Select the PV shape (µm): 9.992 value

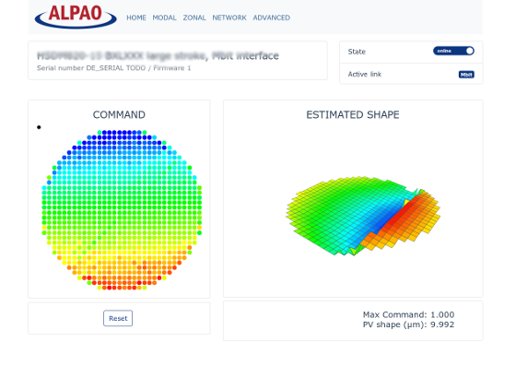point(408,324)
